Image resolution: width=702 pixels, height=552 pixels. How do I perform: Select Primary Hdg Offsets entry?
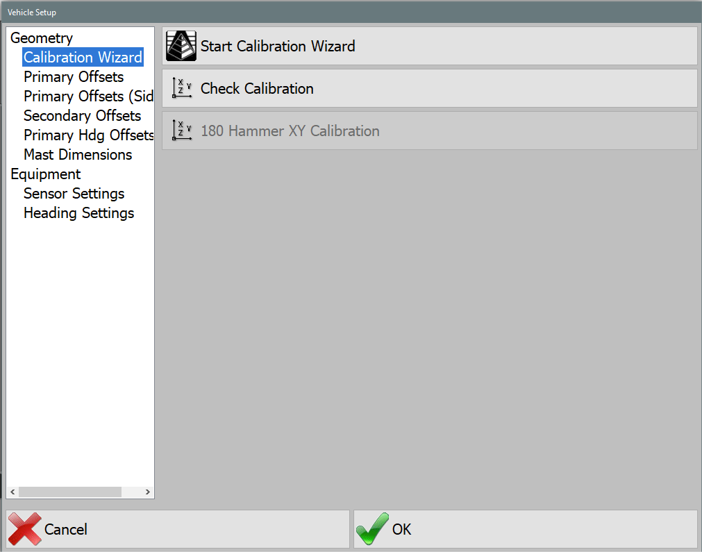pyautogui.click(x=88, y=135)
